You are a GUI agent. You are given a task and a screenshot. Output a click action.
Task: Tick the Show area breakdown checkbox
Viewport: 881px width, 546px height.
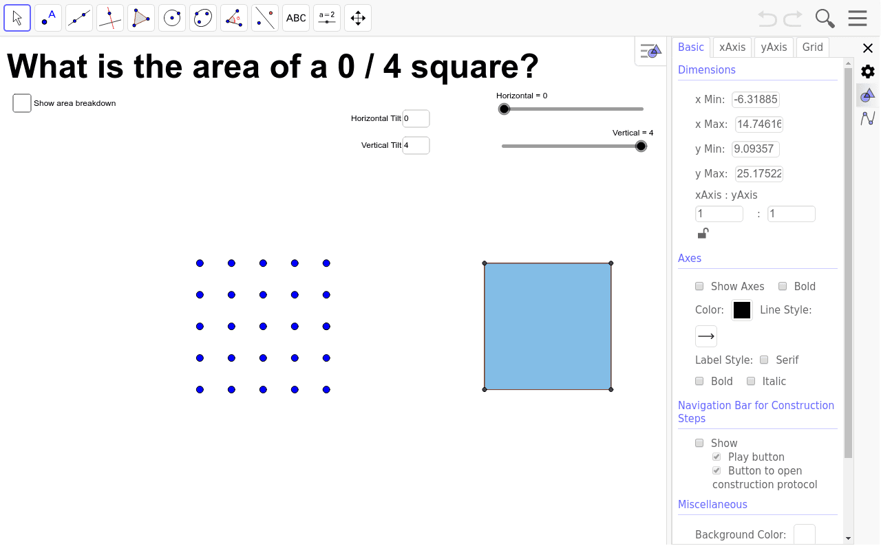22,103
